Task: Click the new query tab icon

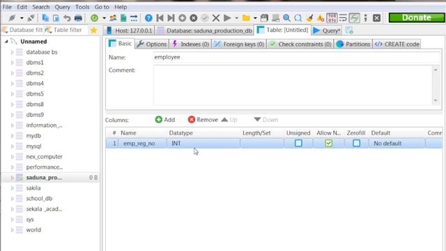Action: pos(349,30)
